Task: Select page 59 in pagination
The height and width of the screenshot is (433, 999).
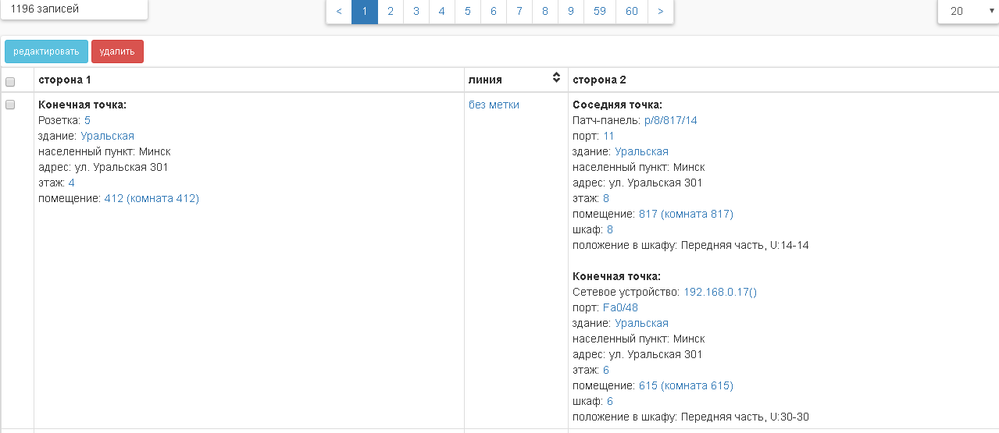Action: tap(600, 12)
